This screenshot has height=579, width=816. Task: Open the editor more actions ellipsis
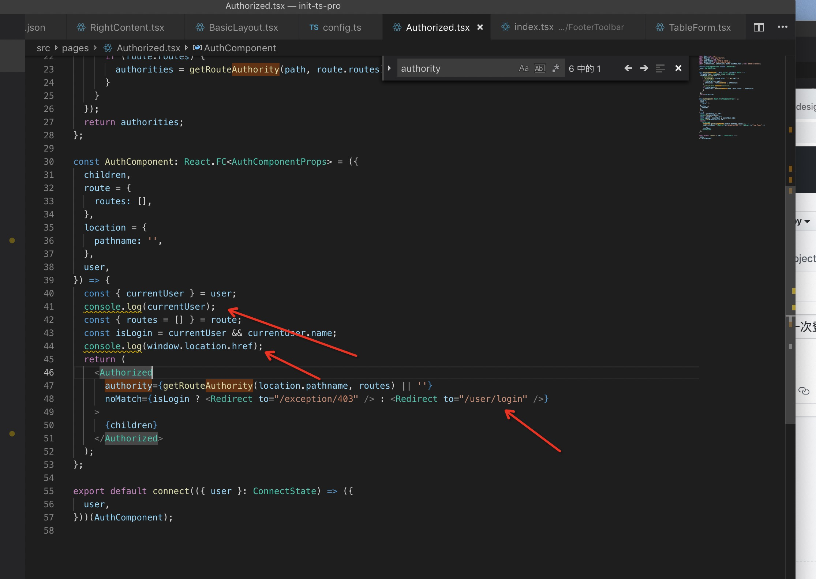click(782, 27)
